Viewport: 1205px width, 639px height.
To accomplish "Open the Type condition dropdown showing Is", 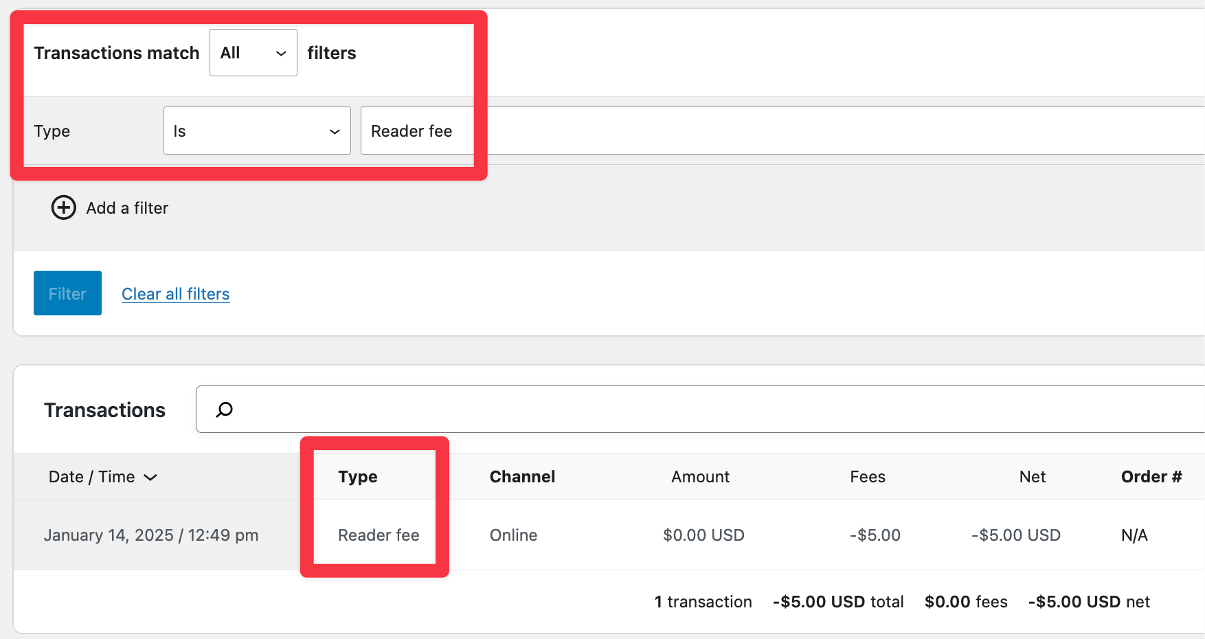I will pyautogui.click(x=257, y=131).
